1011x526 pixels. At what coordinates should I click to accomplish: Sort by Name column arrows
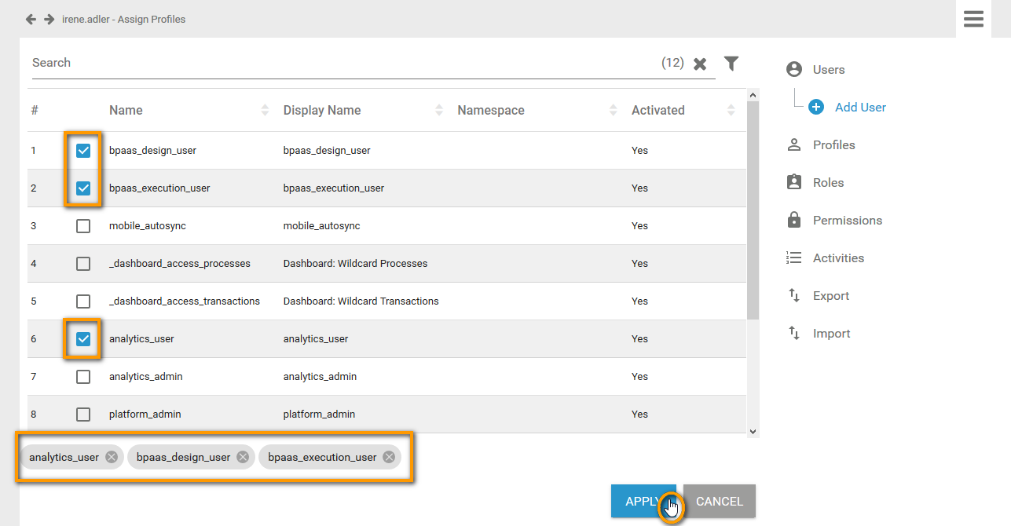[265, 111]
